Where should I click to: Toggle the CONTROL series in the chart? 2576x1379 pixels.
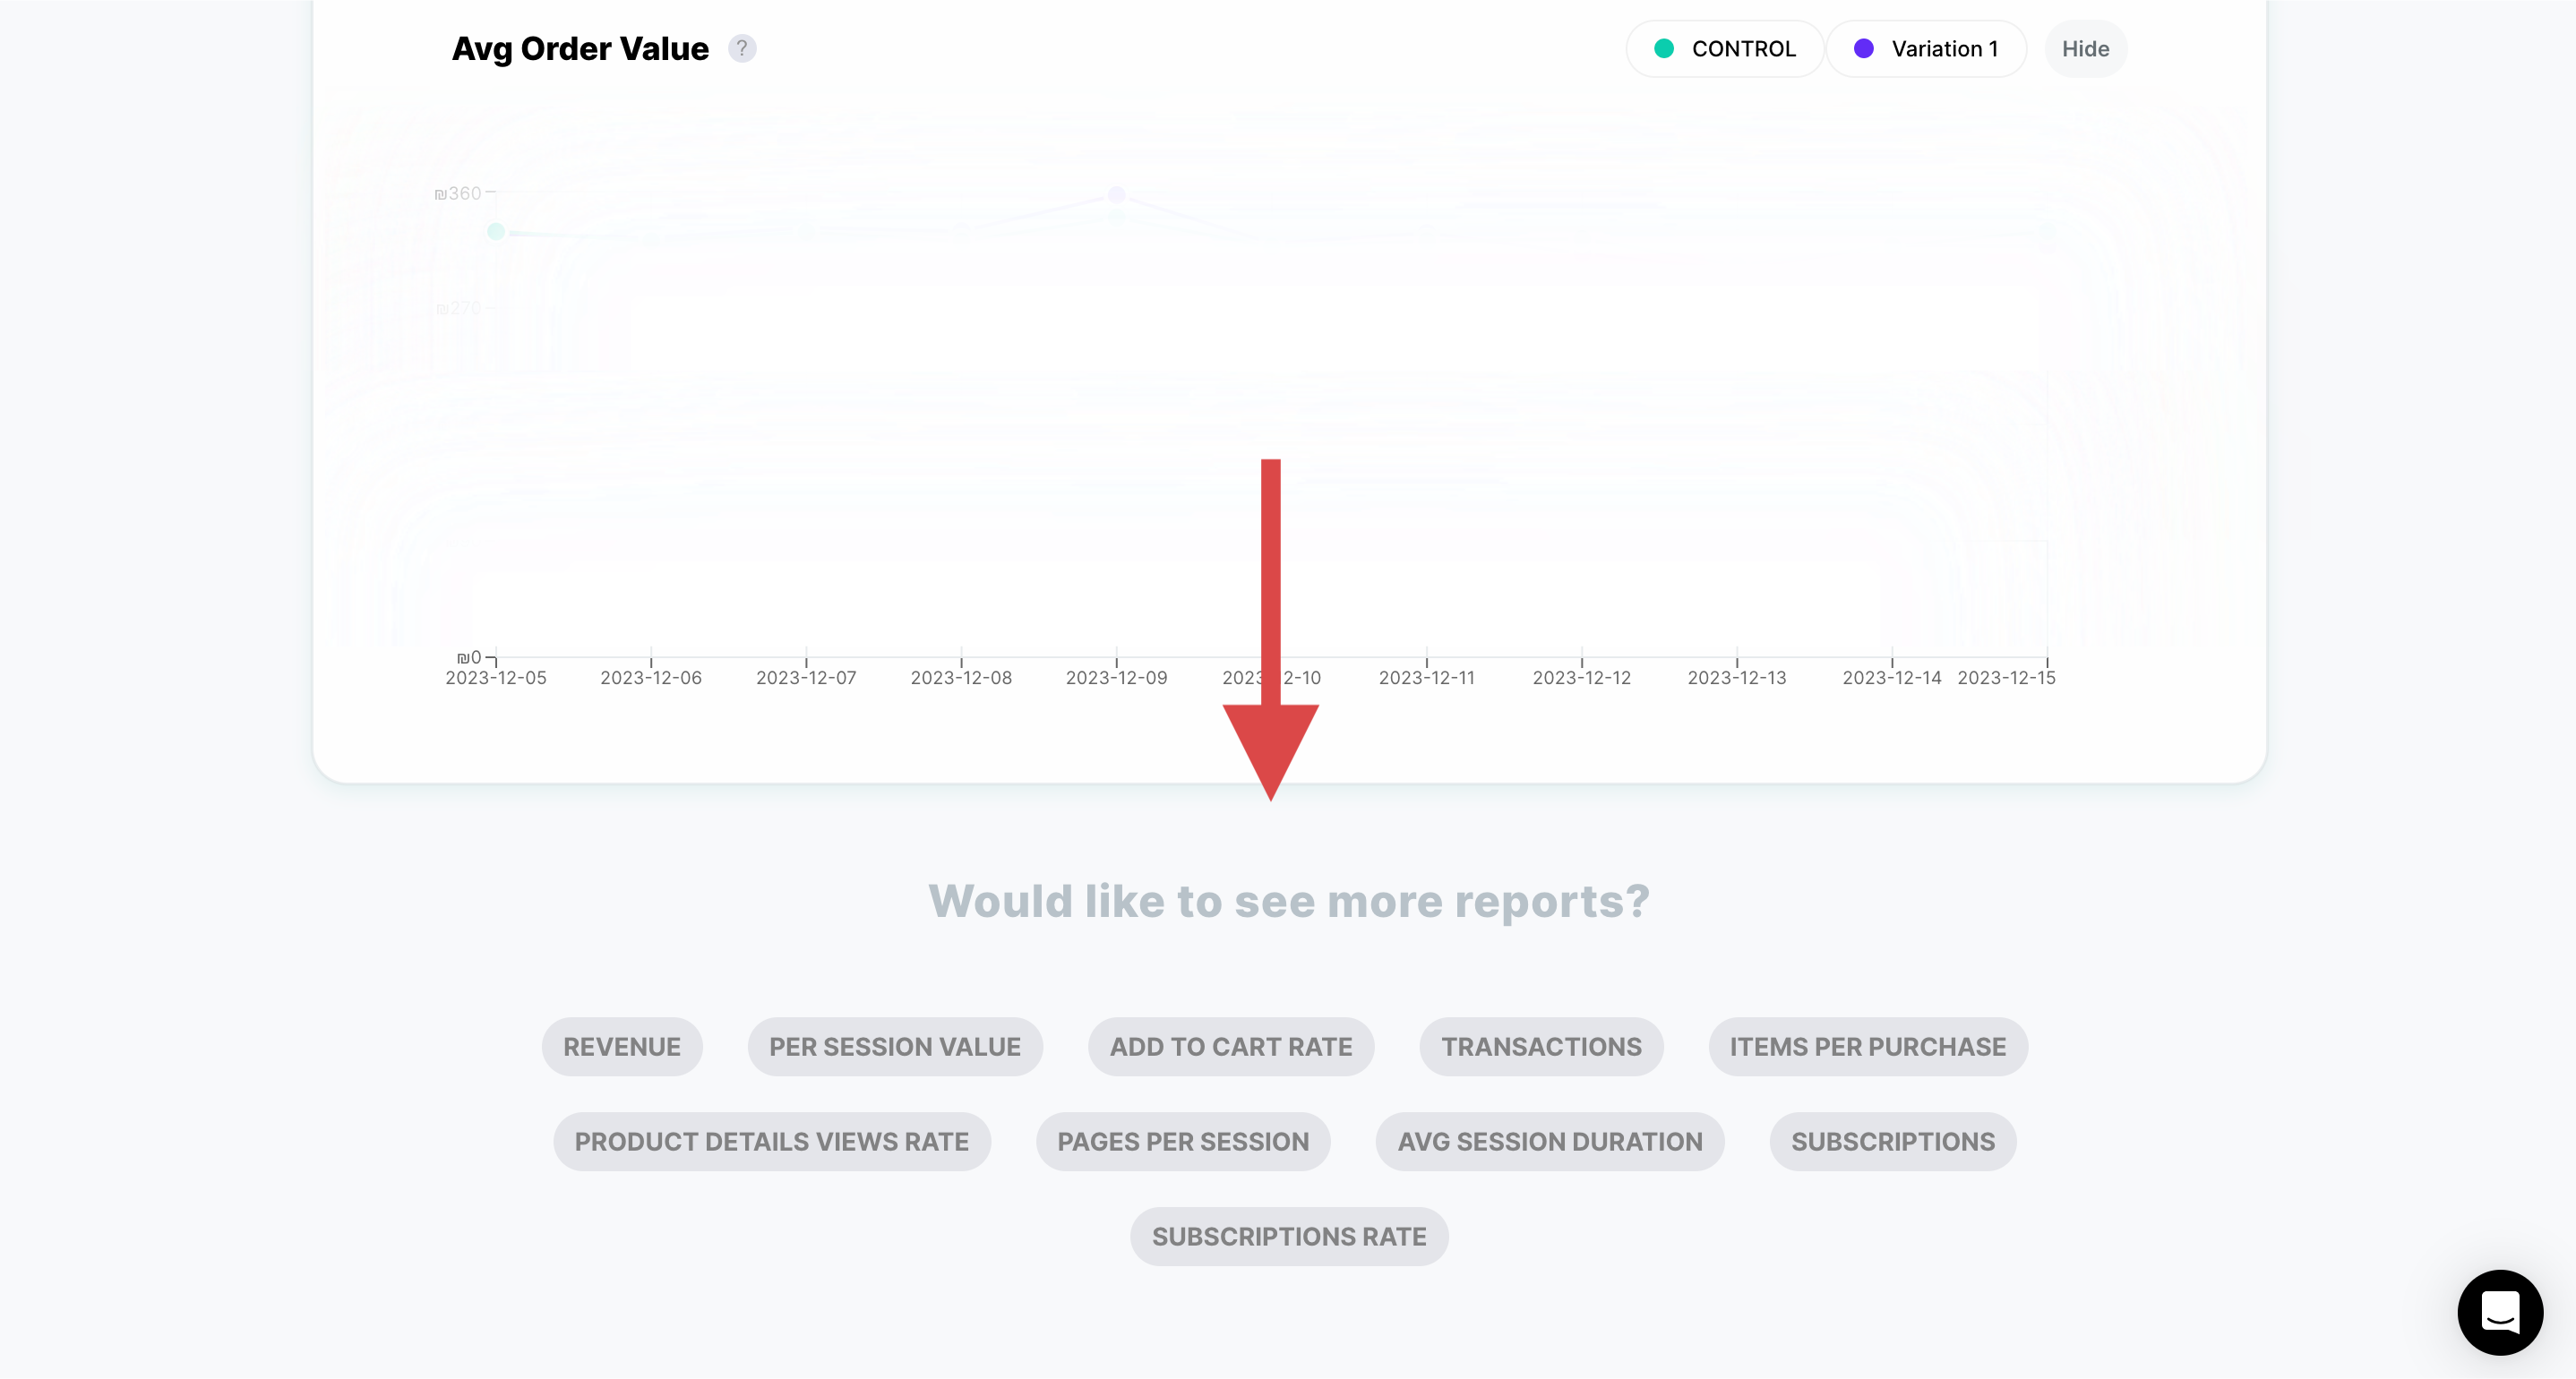click(1725, 48)
